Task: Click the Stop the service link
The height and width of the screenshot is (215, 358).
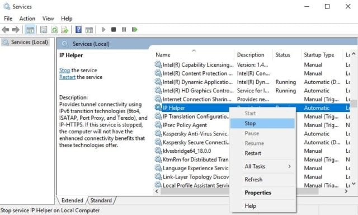Action: [65, 70]
